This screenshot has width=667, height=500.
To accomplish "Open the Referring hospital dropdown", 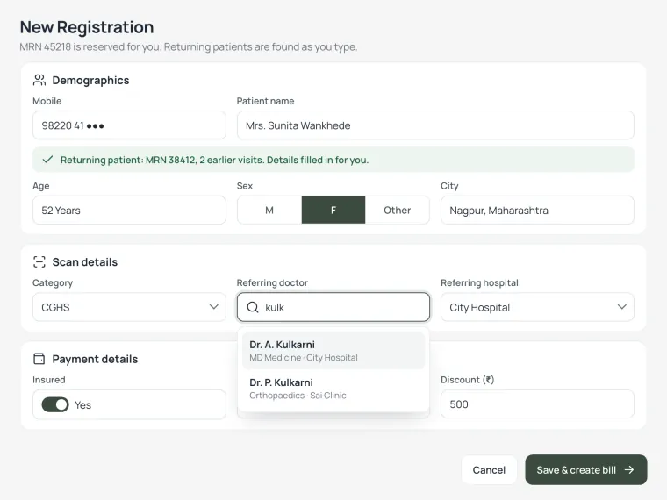I will [537, 307].
